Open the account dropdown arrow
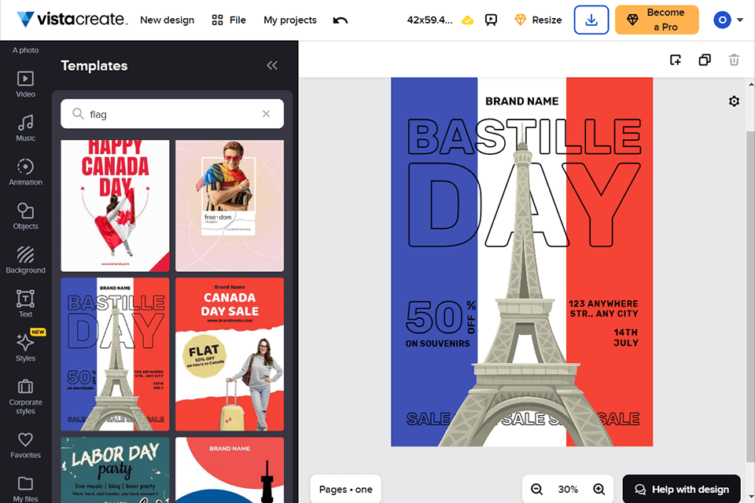The width and height of the screenshot is (755, 503). click(740, 20)
